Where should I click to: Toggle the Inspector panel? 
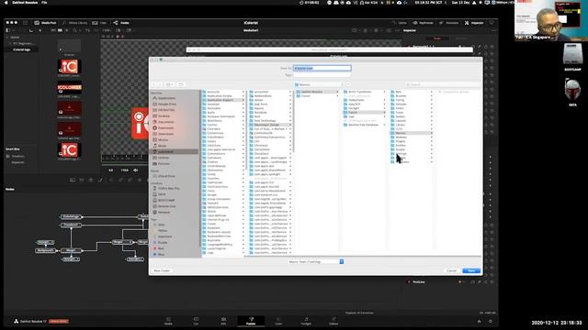474,23
